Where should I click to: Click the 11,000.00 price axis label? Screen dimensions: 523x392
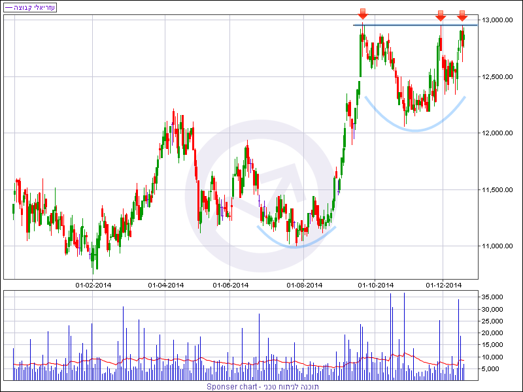pyautogui.click(x=499, y=246)
